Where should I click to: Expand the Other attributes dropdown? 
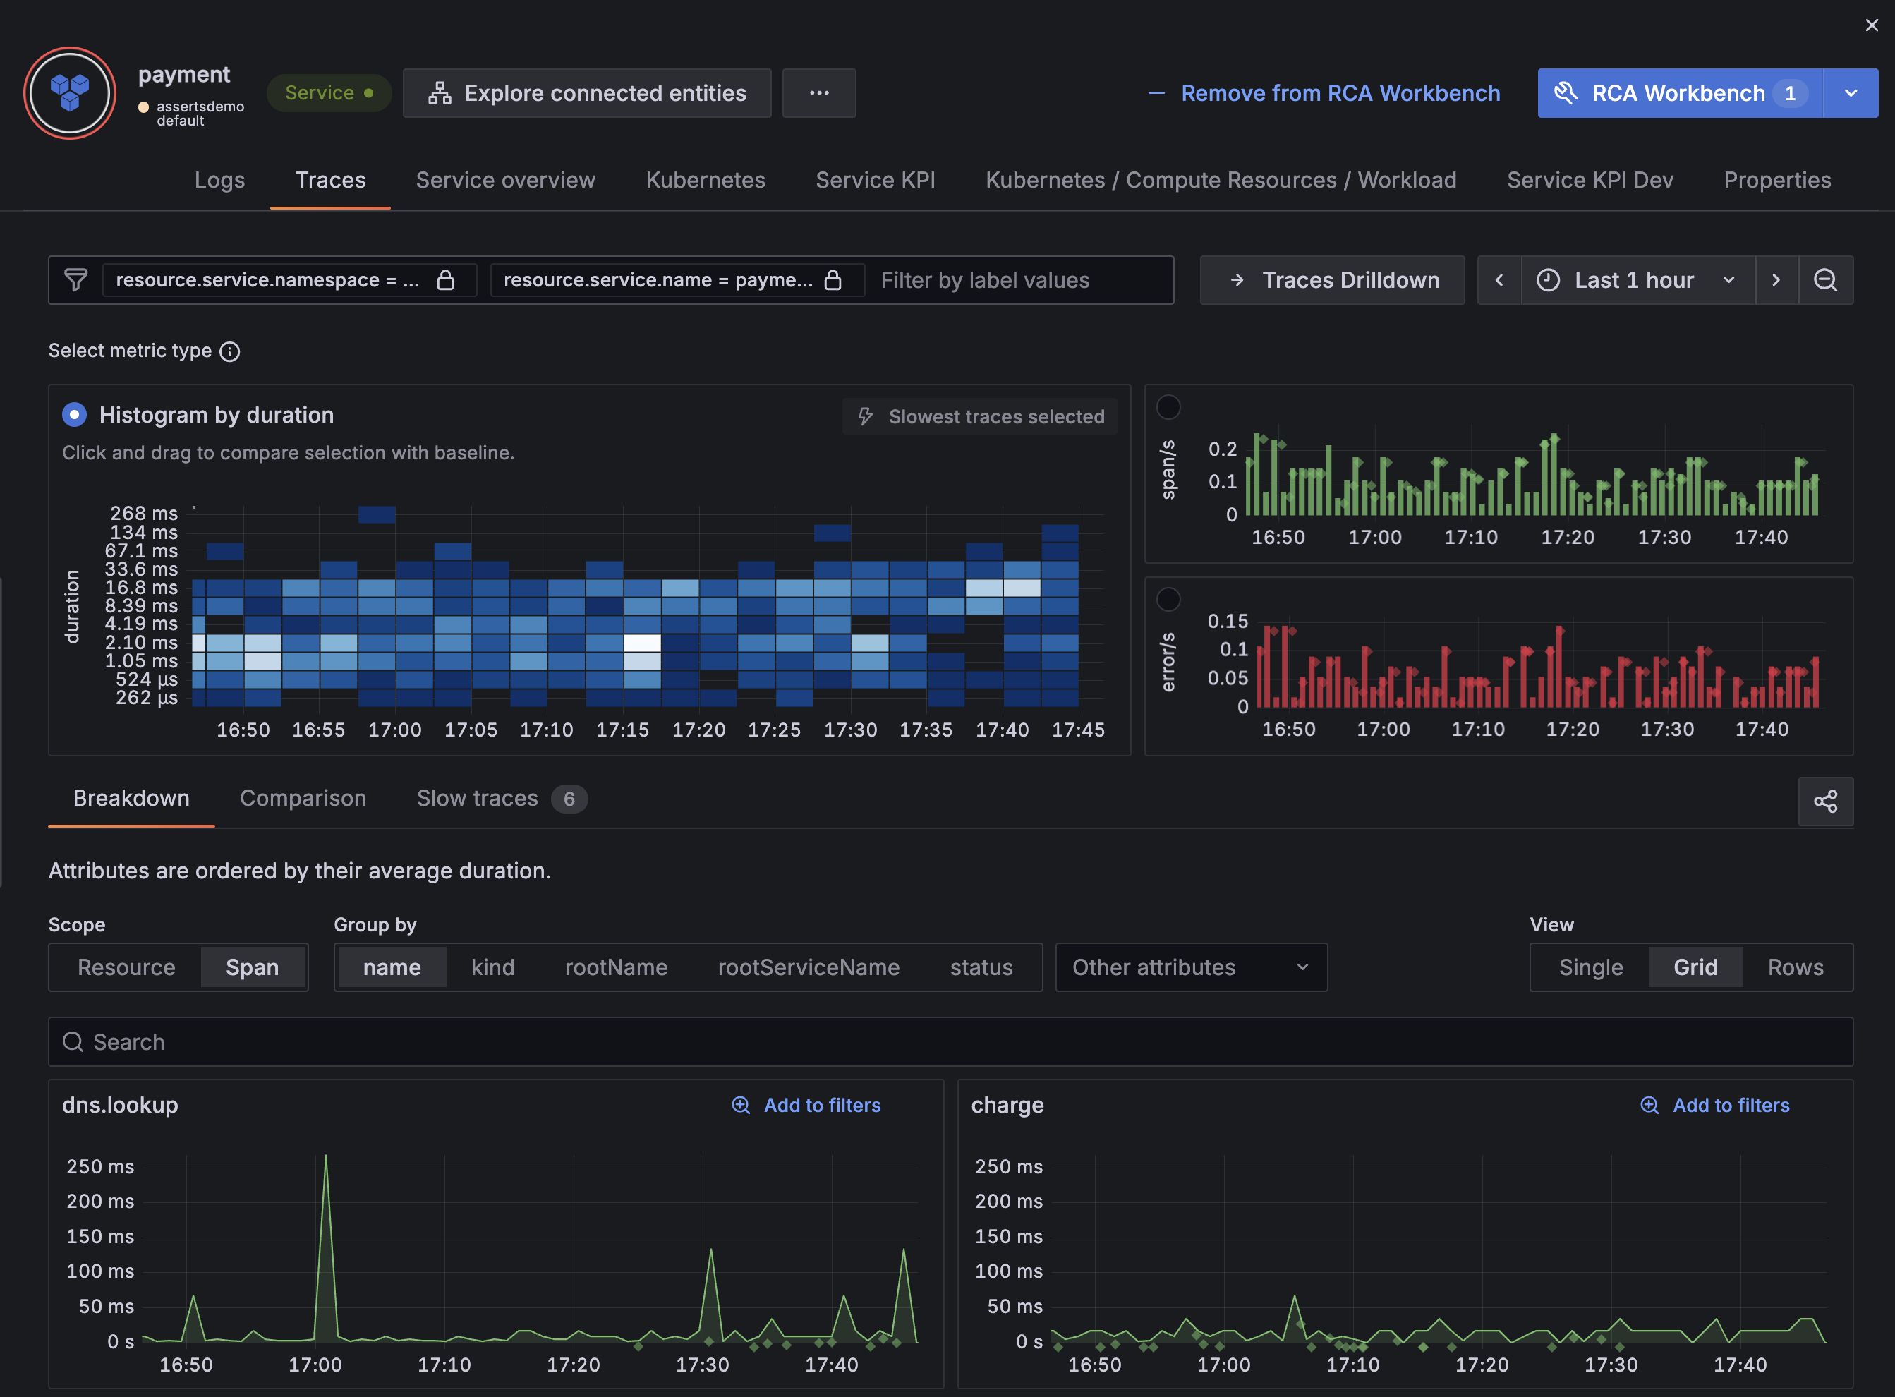coord(1191,967)
